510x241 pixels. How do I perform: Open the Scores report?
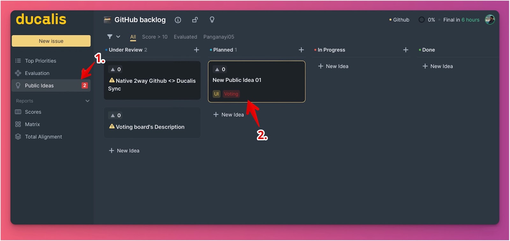click(x=33, y=112)
